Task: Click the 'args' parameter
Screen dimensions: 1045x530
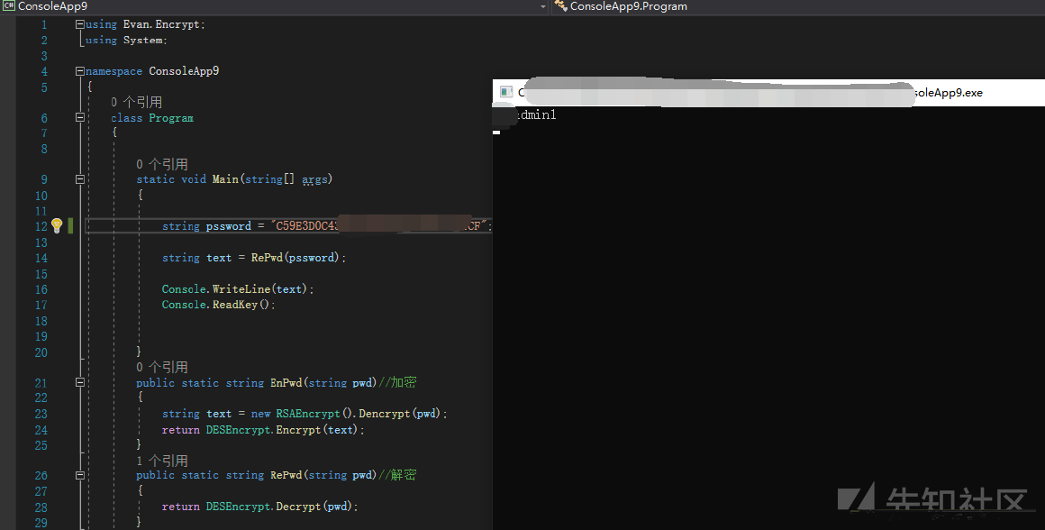Action: click(314, 179)
